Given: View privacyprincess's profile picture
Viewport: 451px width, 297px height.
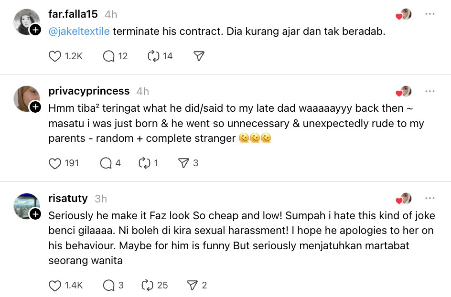Looking at the screenshot, I should [27, 98].
